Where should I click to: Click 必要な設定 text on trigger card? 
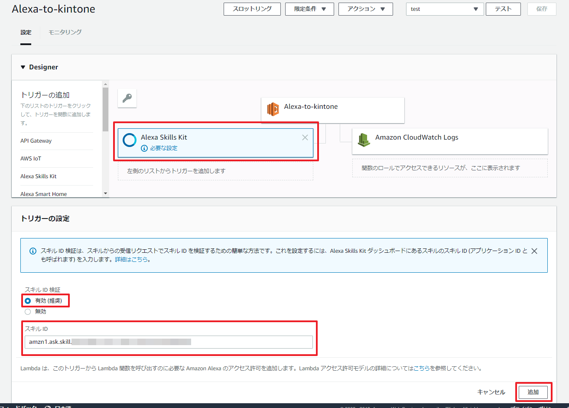coord(164,148)
